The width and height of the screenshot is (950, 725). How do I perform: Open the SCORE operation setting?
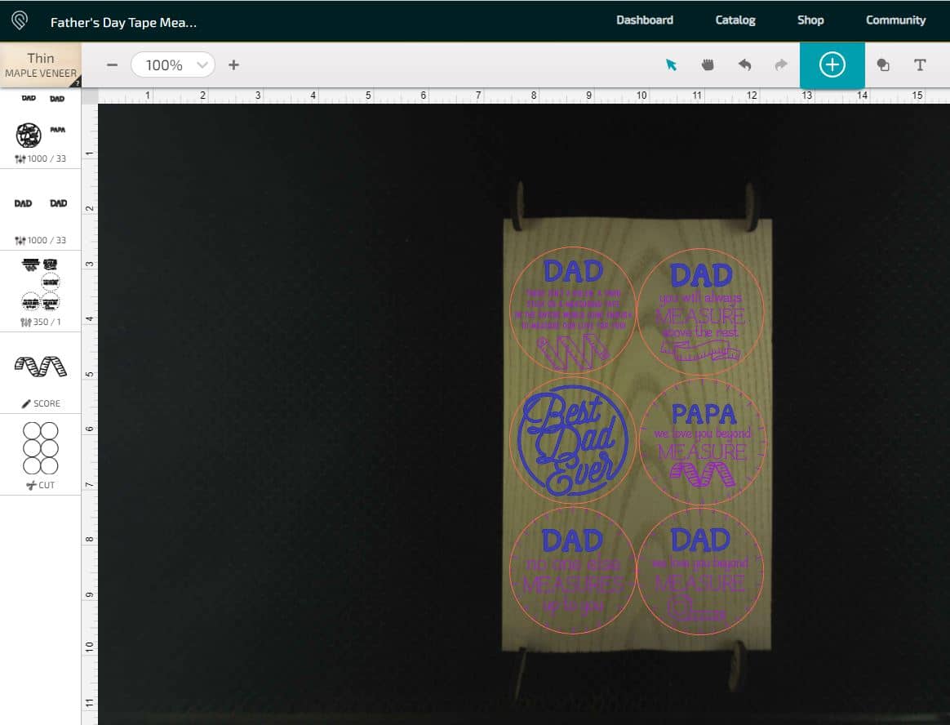pos(41,403)
